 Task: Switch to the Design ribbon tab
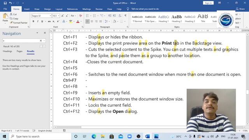coord(47,9)
